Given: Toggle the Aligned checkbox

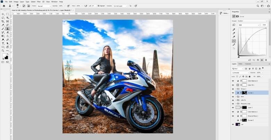Looking at the screenshot, I should coord(99,6).
